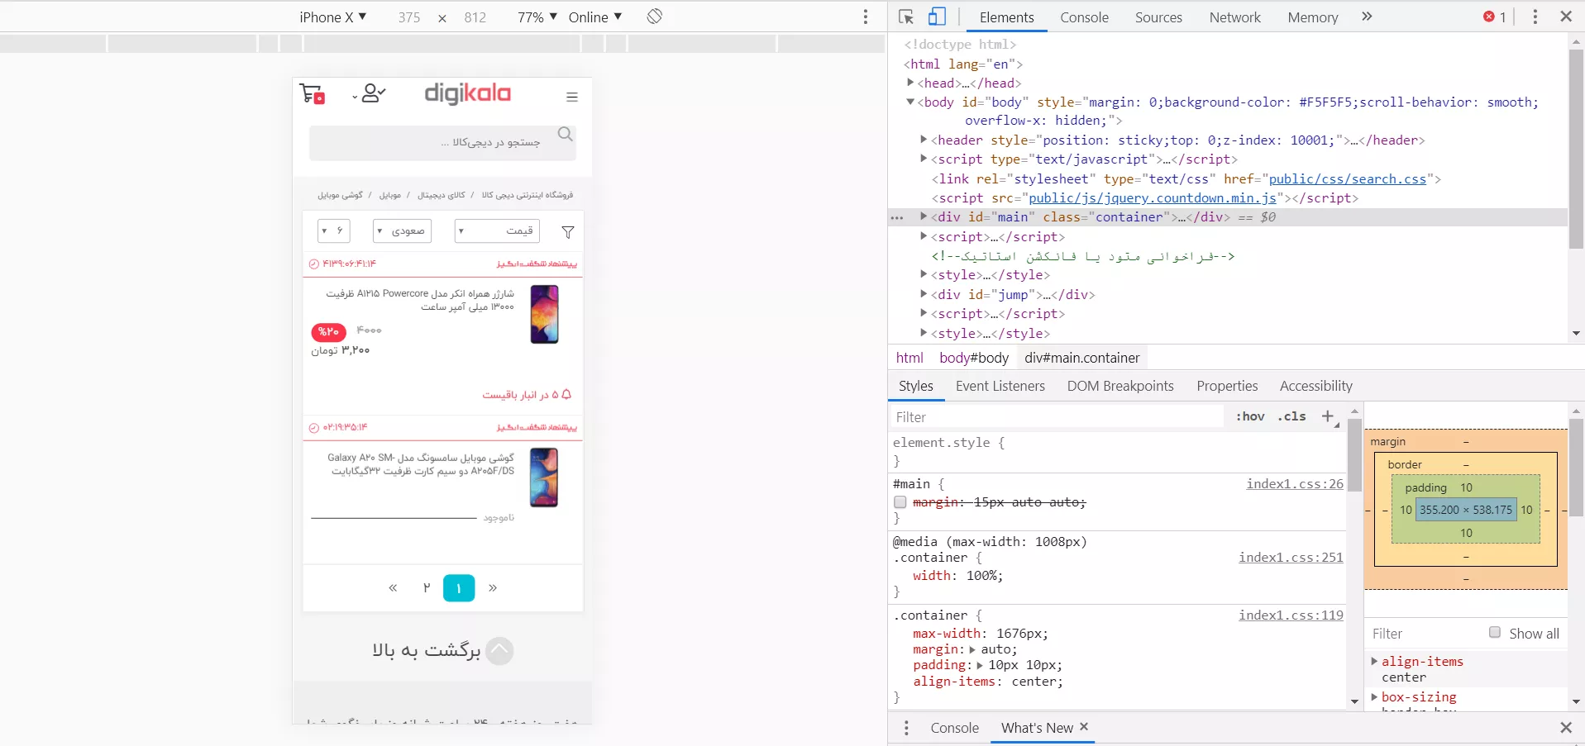
Task: Click the inspect element picker icon
Action: pos(906,17)
